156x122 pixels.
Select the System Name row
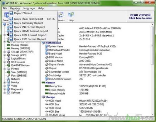pyautogui.click(x=81, y=46)
